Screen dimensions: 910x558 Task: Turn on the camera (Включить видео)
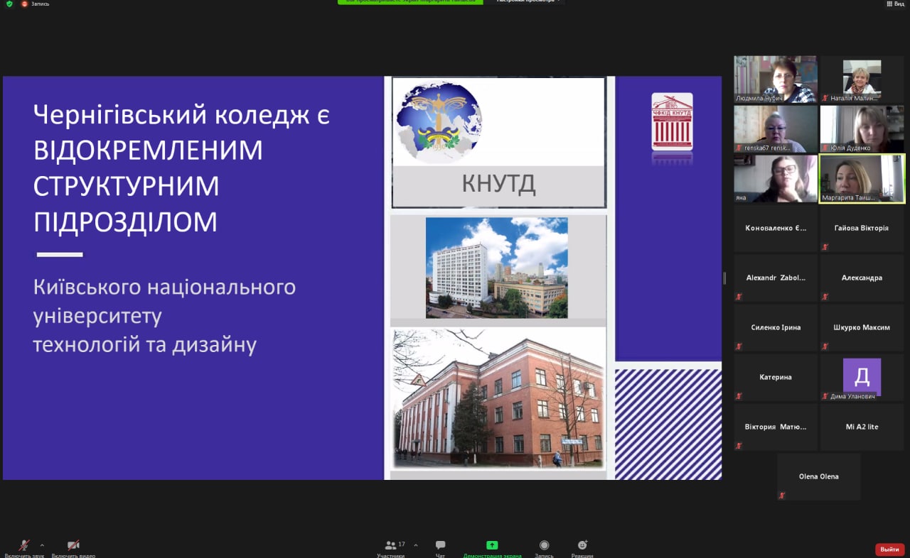click(x=73, y=545)
